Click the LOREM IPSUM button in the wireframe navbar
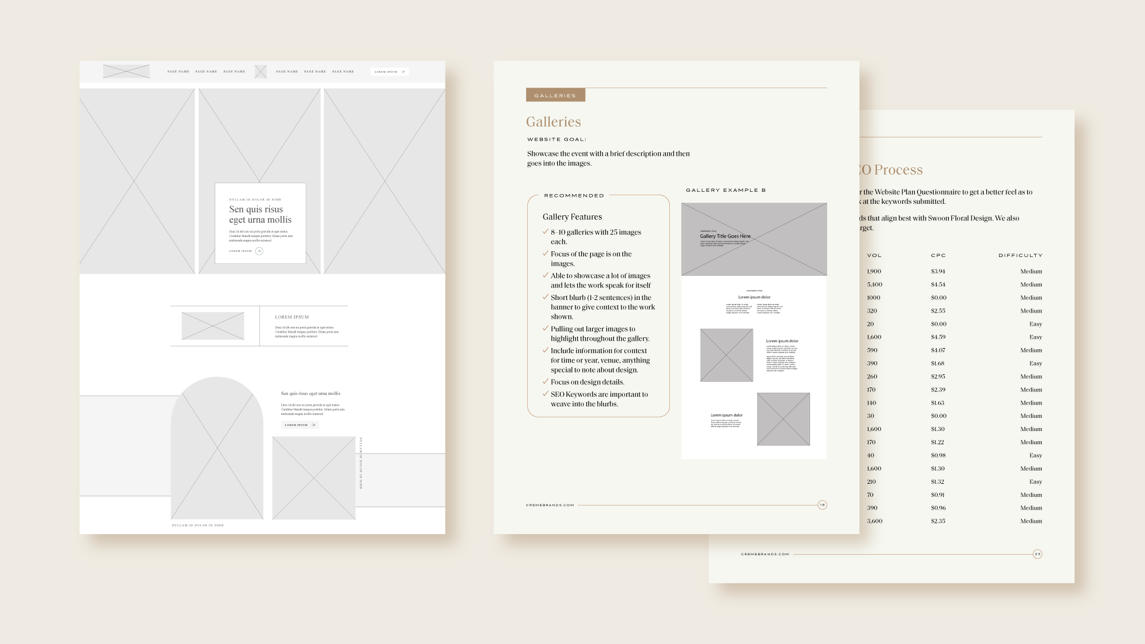Viewport: 1145px width, 644px height. click(389, 72)
